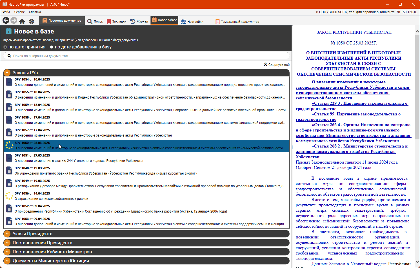Open ЗРУ 1057 от 17.04.2025 title
The height and width of the screenshot is (268, 420).
pos(32,130)
